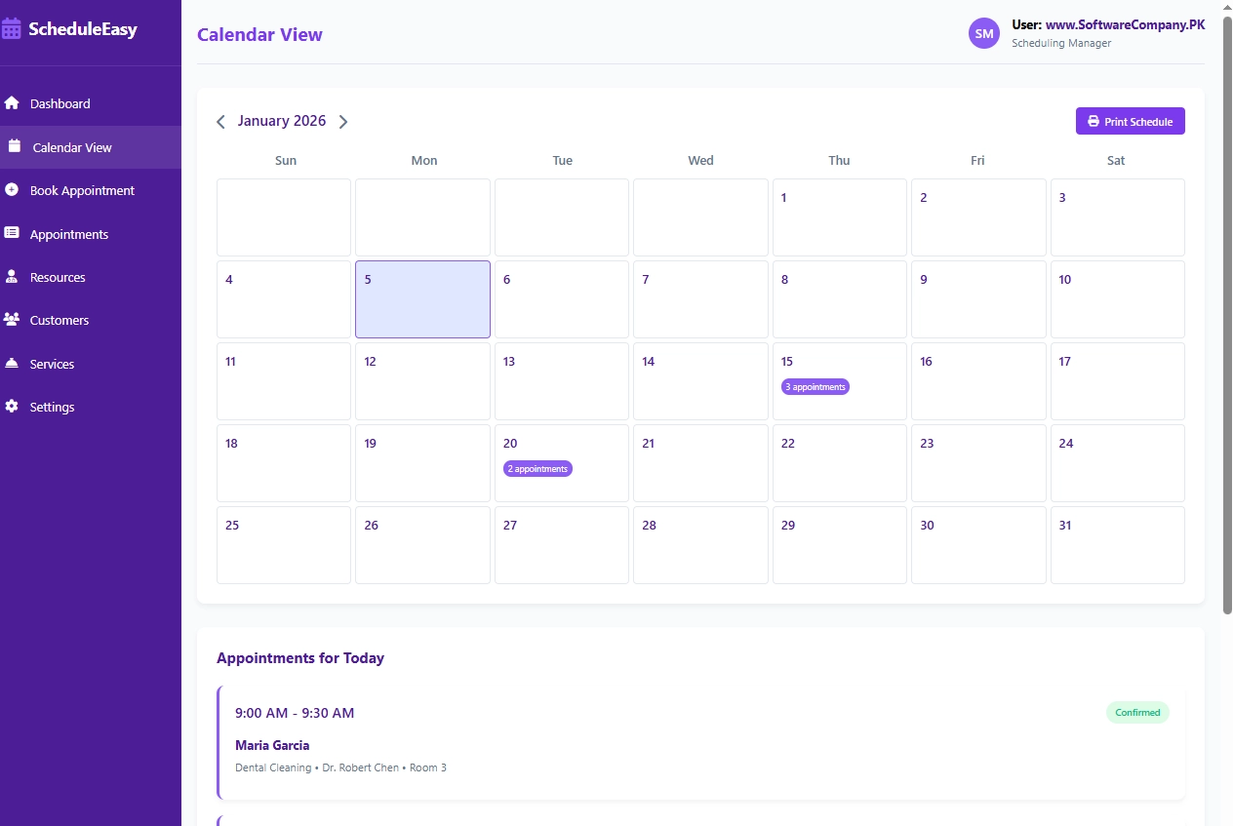The width and height of the screenshot is (1233, 826).
Task: Click the printer icon on Print Schedule
Action: pos(1092,121)
